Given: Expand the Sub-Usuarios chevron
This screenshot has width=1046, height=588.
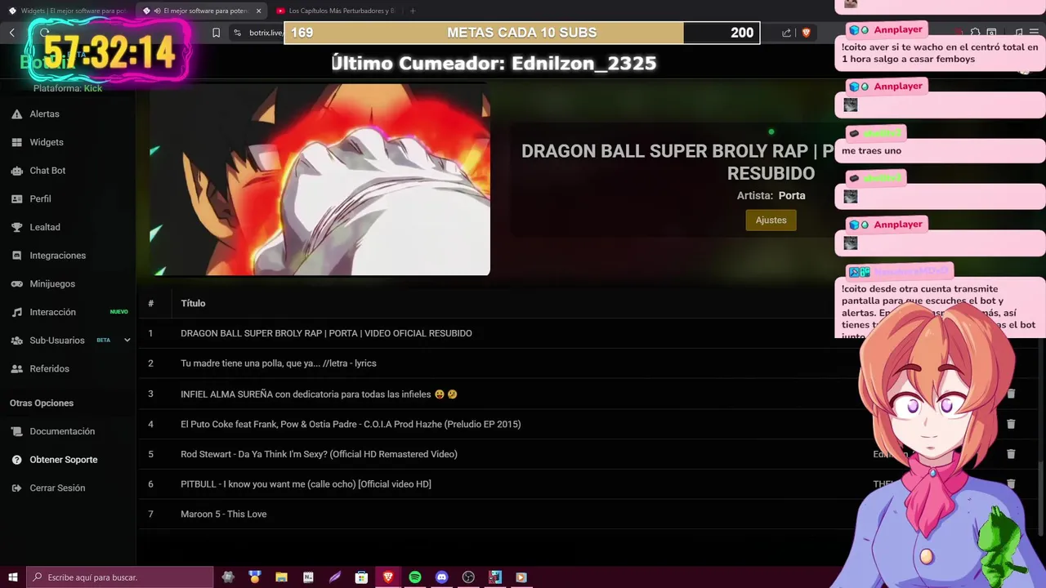Looking at the screenshot, I should 127,341.
